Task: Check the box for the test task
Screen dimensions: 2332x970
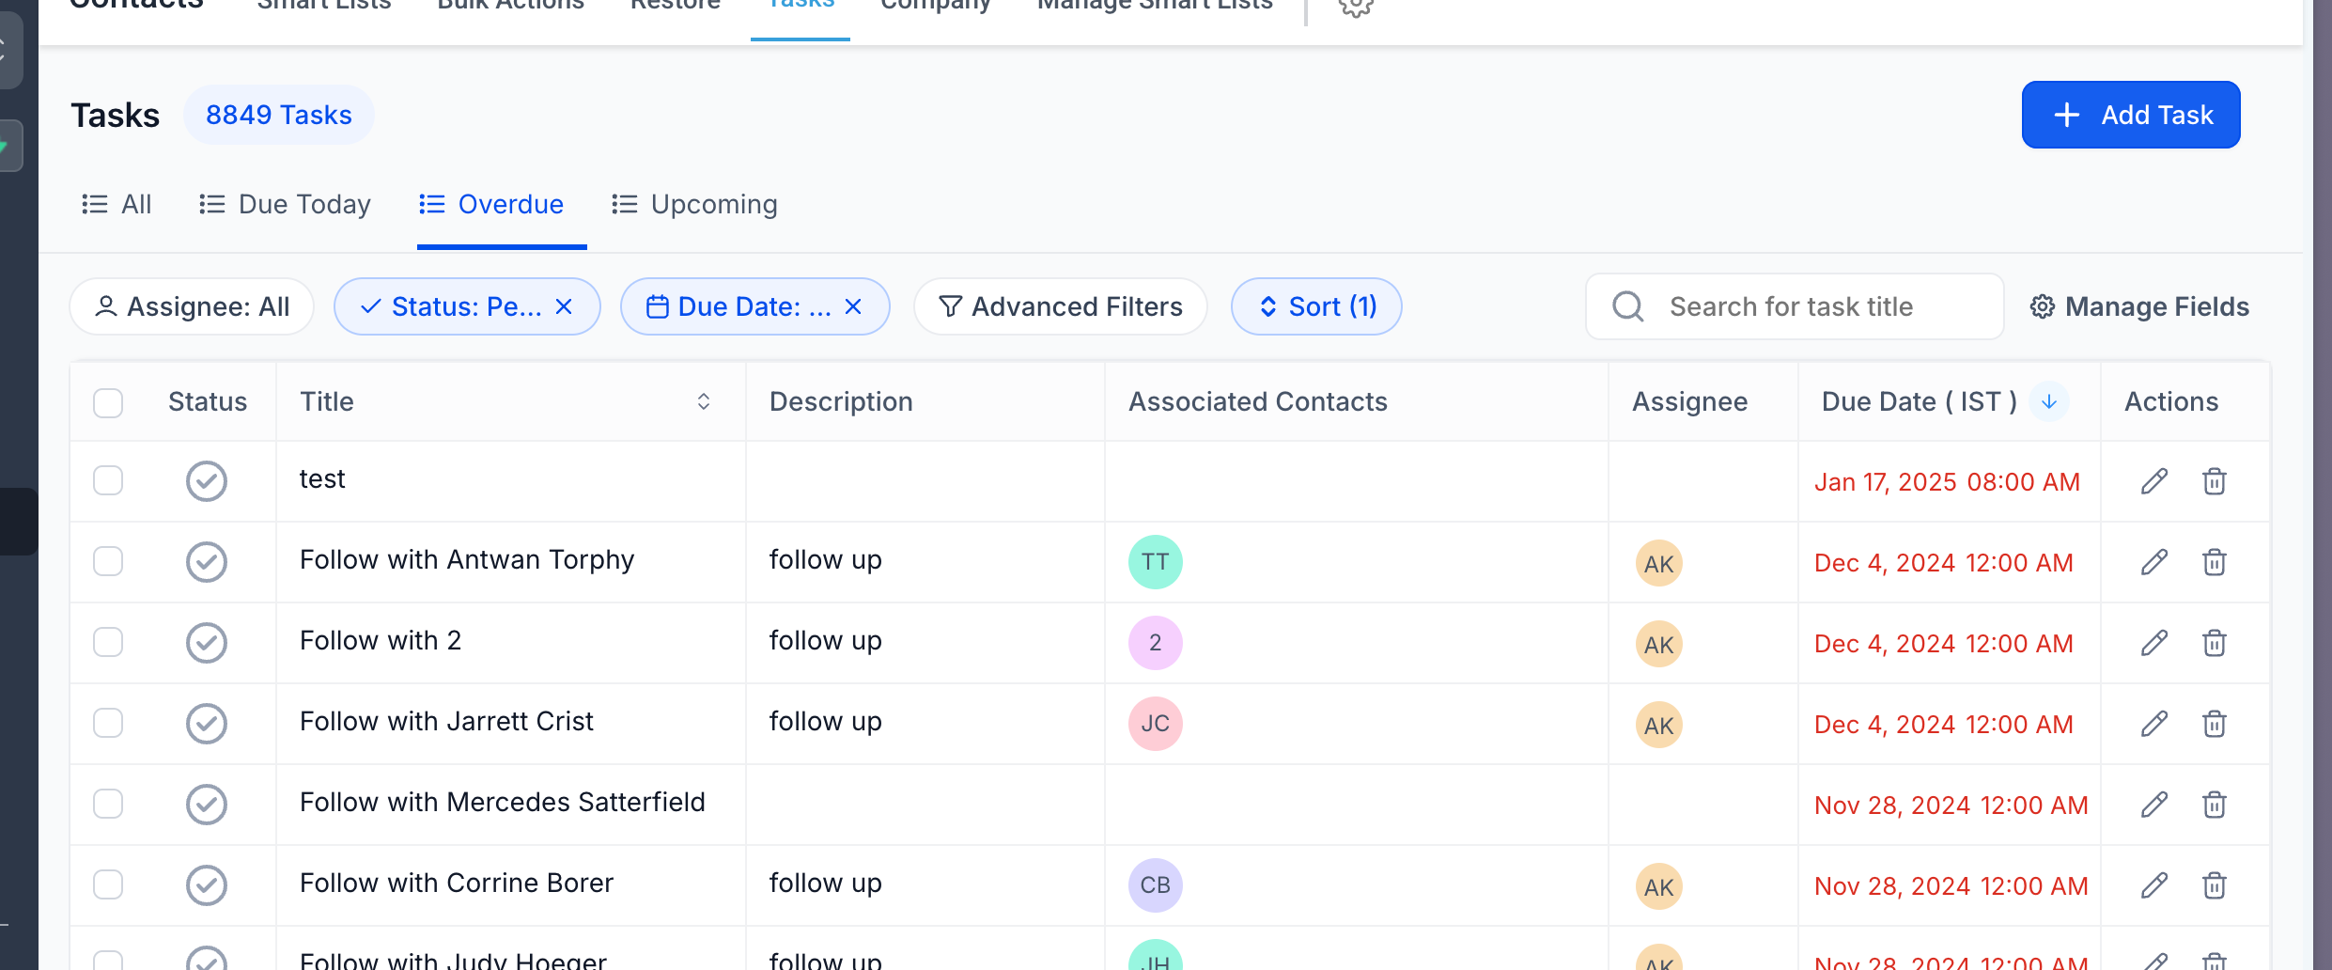Action: tap(108, 480)
